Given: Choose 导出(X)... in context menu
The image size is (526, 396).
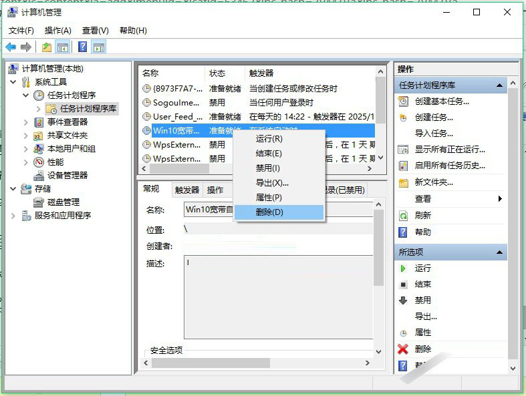Looking at the screenshot, I should coord(279,183).
